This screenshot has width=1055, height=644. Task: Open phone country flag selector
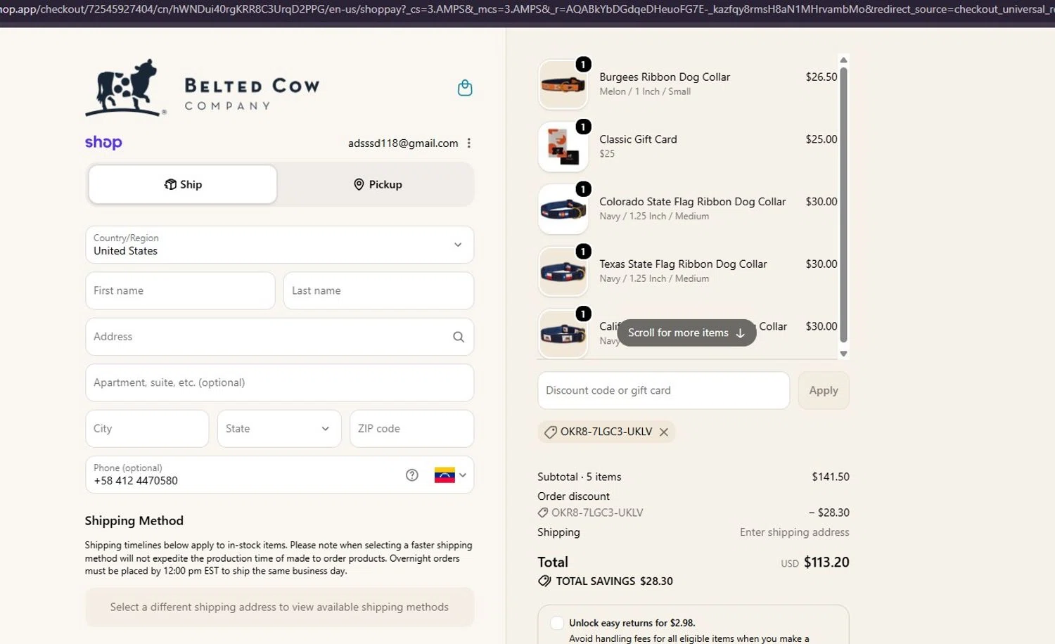pos(450,475)
